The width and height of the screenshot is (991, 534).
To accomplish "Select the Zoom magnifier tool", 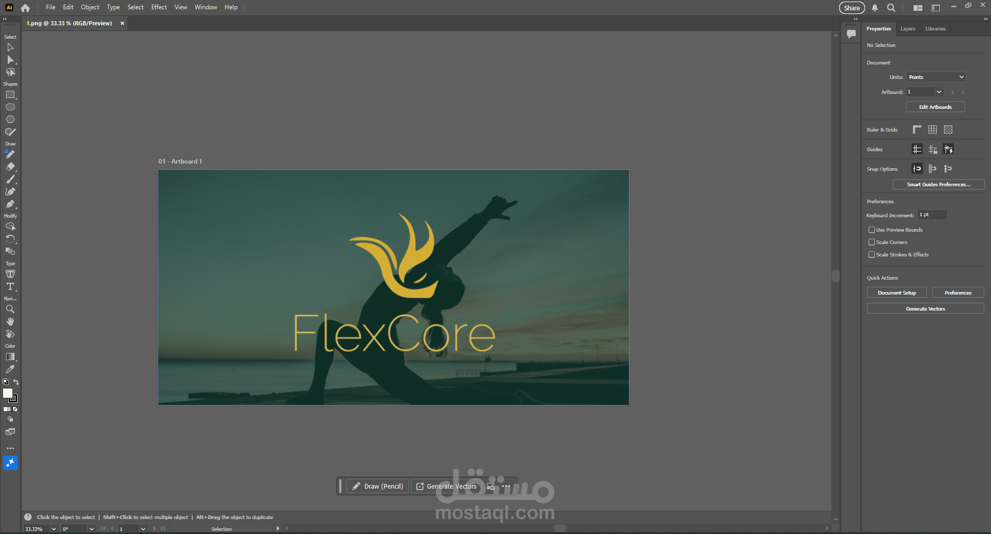I will (x=10, y=309).
